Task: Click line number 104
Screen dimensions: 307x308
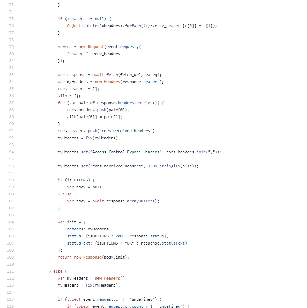Action: click(11, 222)
